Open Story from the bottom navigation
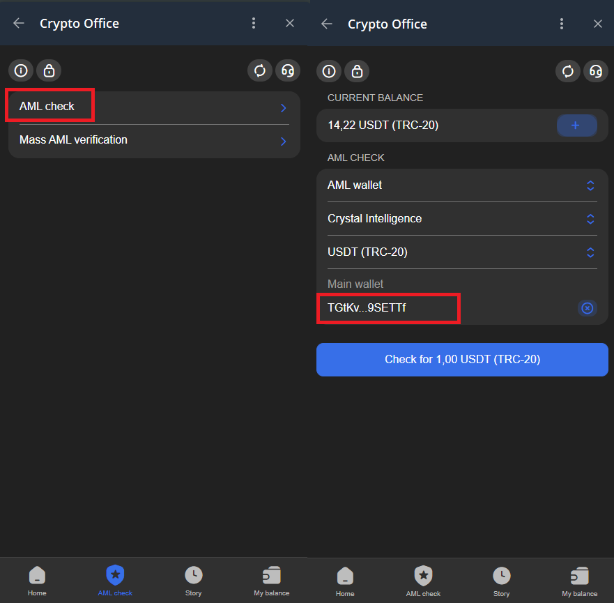 click(193, 581)
